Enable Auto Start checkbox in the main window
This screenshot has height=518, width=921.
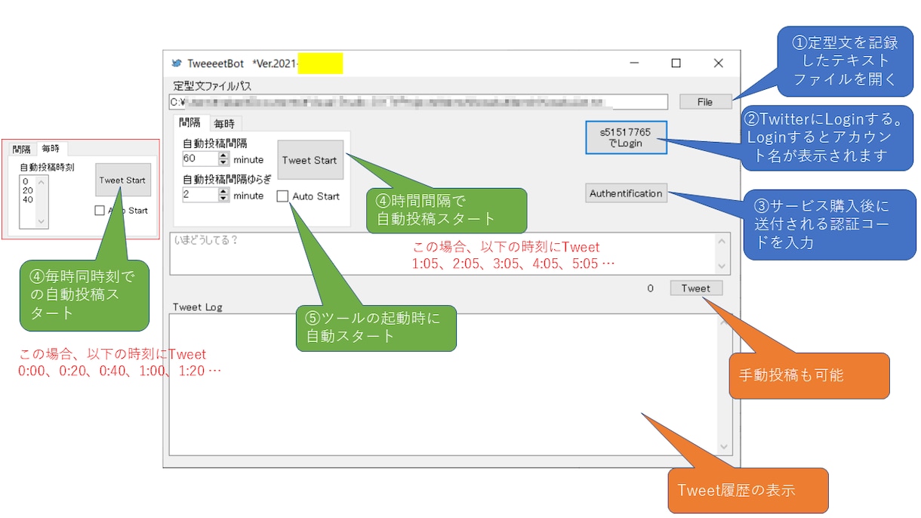pos(282,196)
